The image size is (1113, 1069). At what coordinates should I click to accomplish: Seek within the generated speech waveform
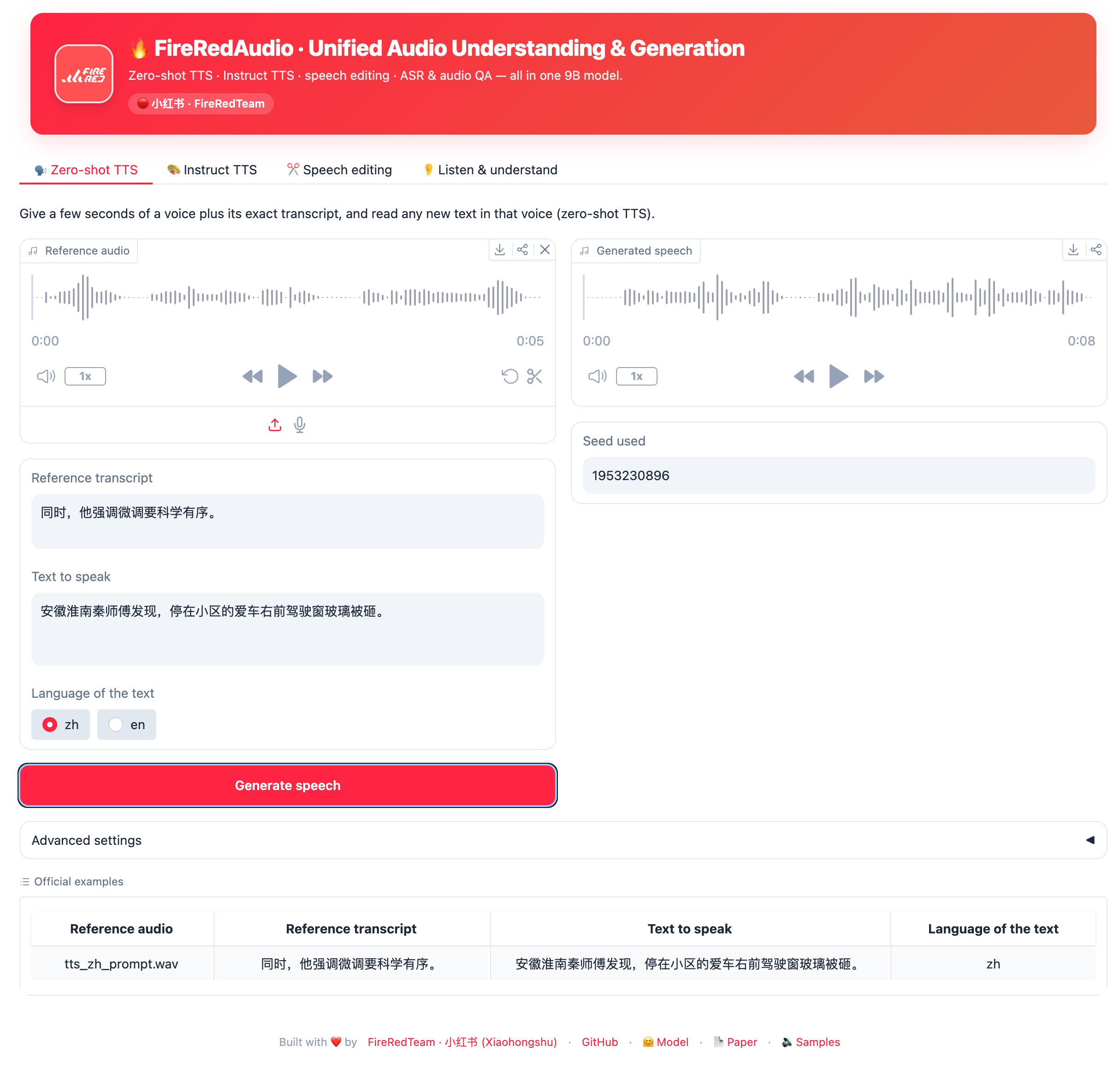[839, 297]
